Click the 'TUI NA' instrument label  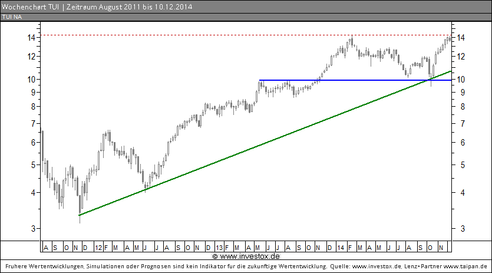(12, 17)
